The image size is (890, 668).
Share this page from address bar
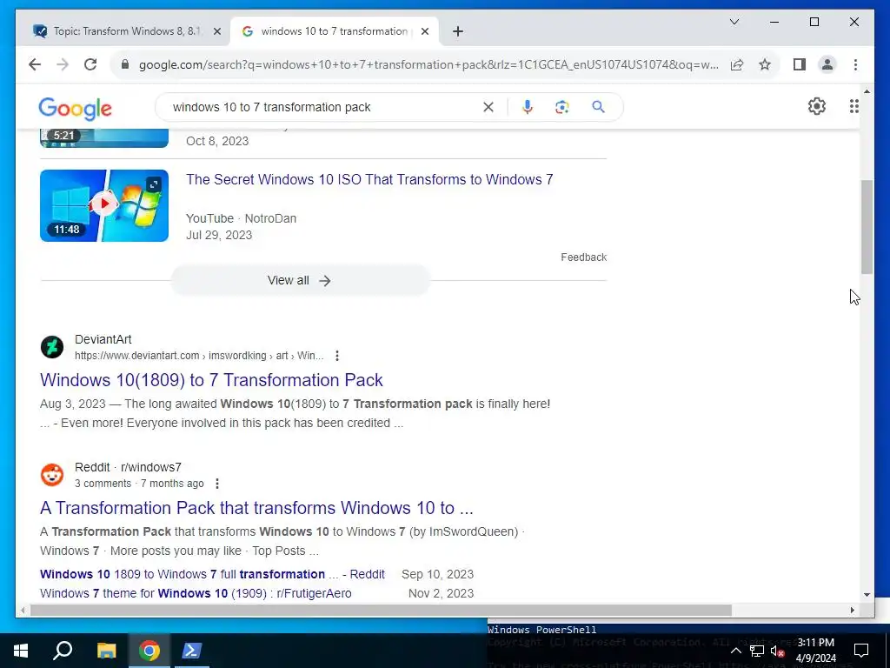pos(737,64)
